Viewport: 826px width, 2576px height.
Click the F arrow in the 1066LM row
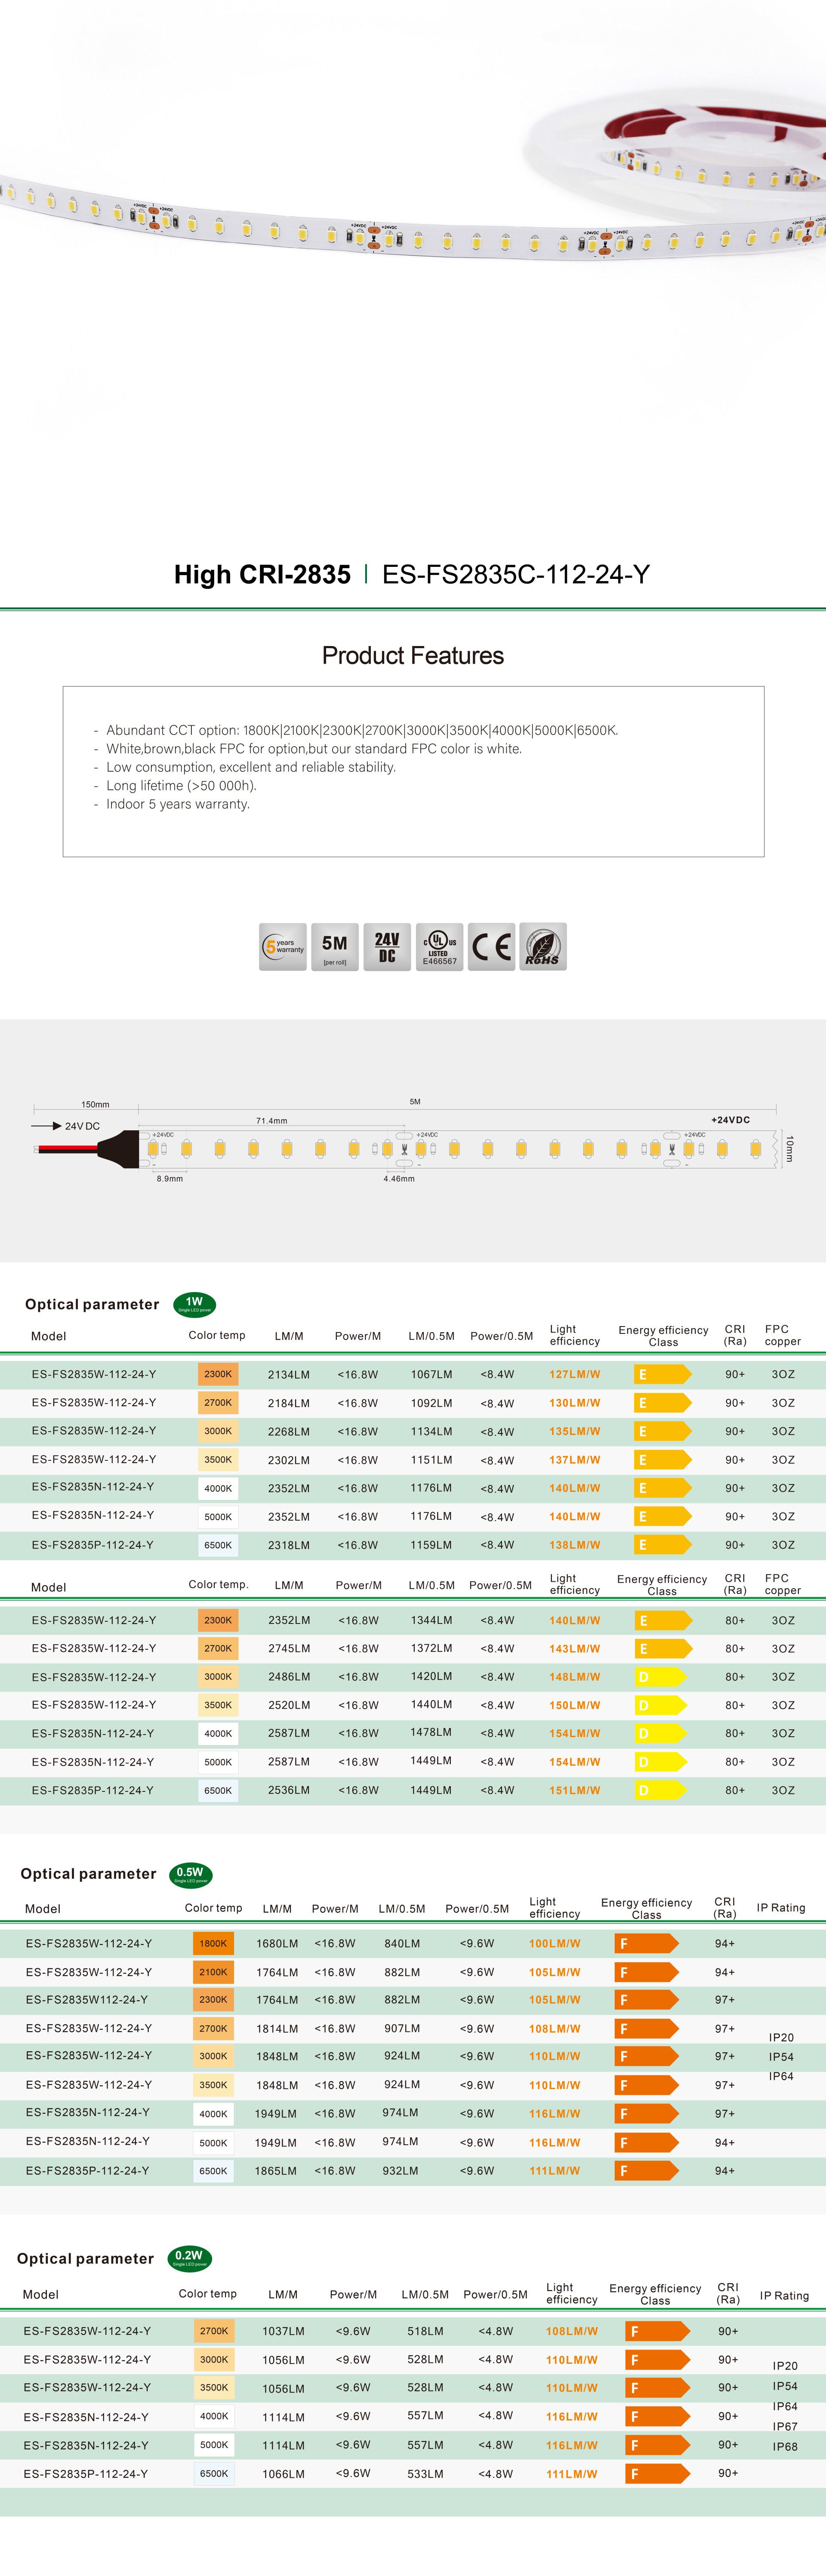click(658, 2474)
